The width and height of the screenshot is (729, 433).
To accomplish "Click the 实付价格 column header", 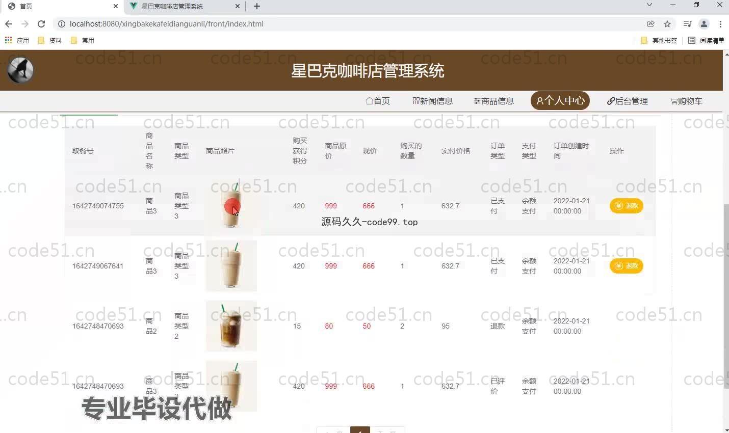I will [456, 151].
